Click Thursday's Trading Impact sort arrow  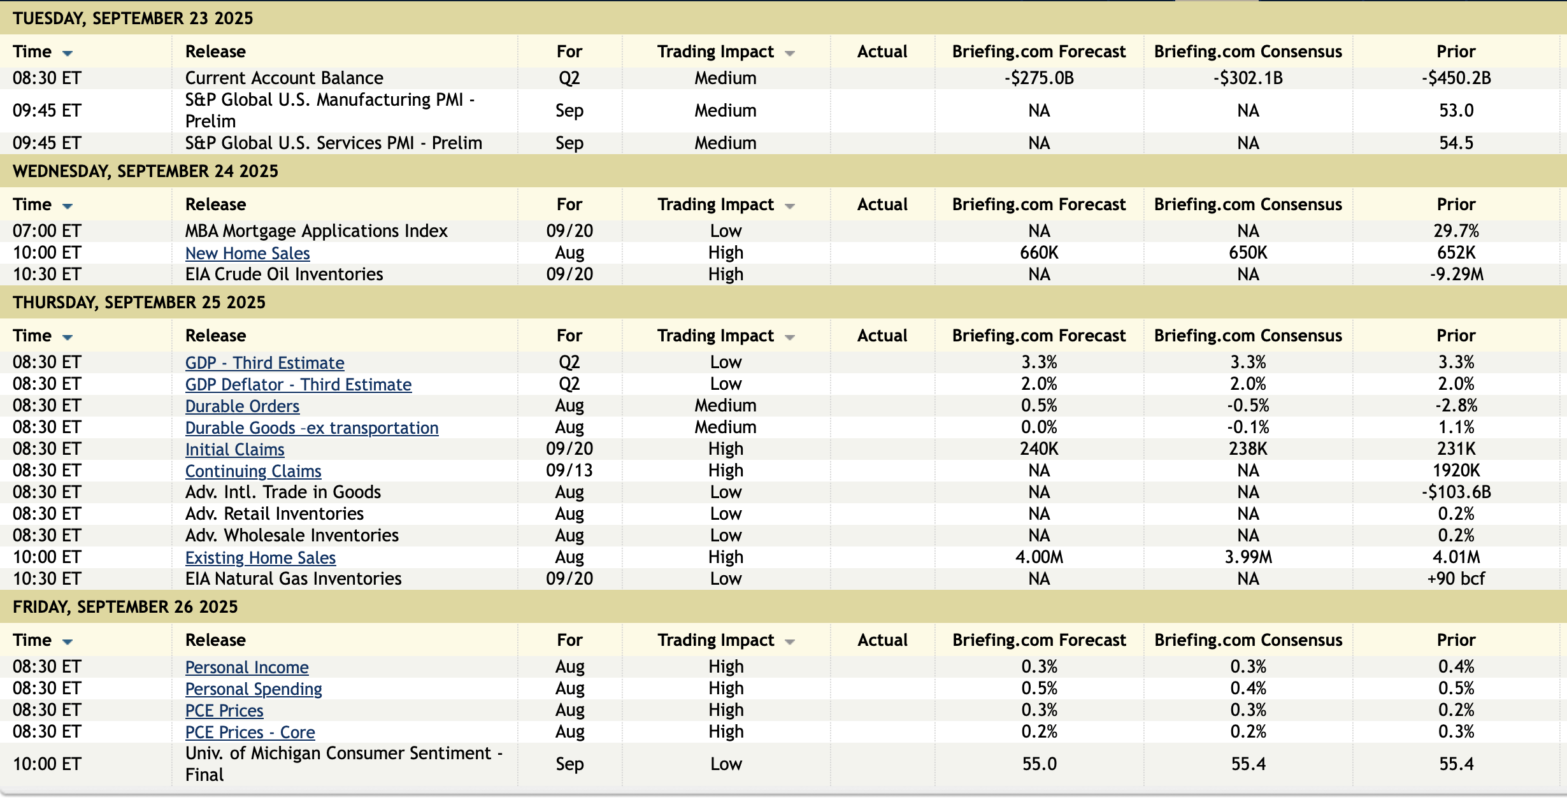[790, 338]
